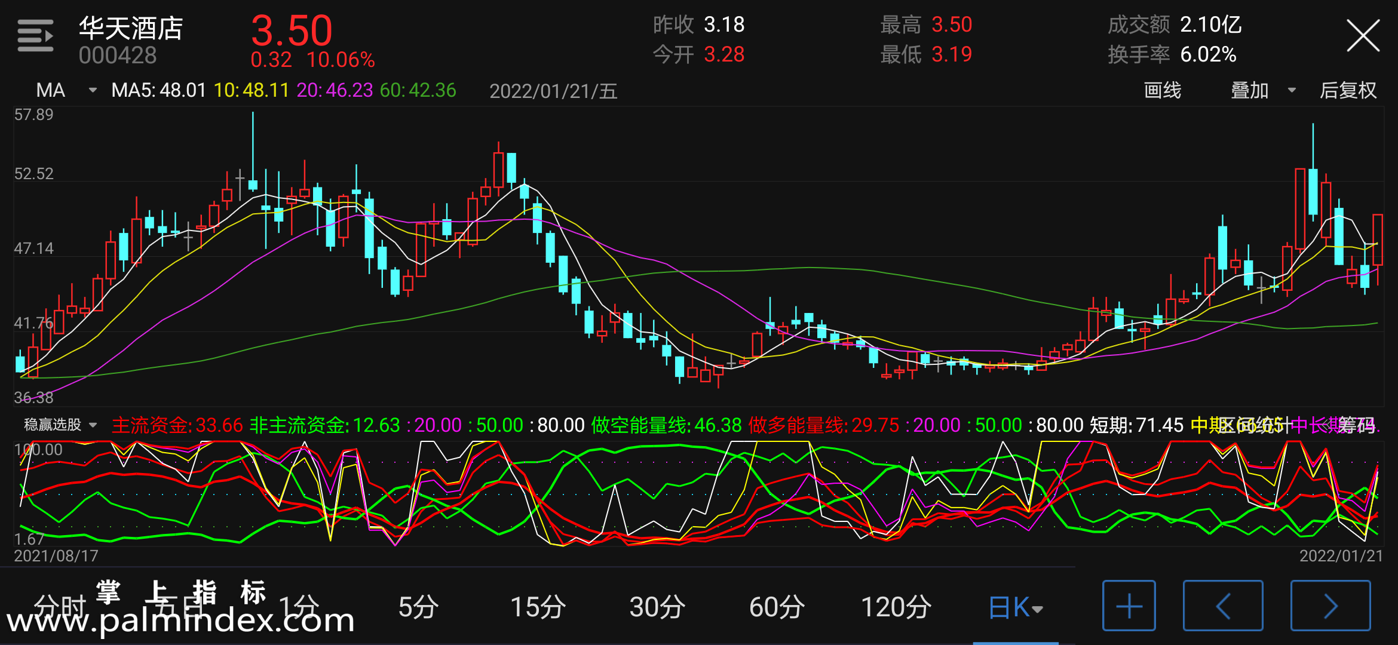Screen dimensions: 1398x645
Task: Open the 稳赢选股 indicator dropdown
Action: tap(60, 425)
